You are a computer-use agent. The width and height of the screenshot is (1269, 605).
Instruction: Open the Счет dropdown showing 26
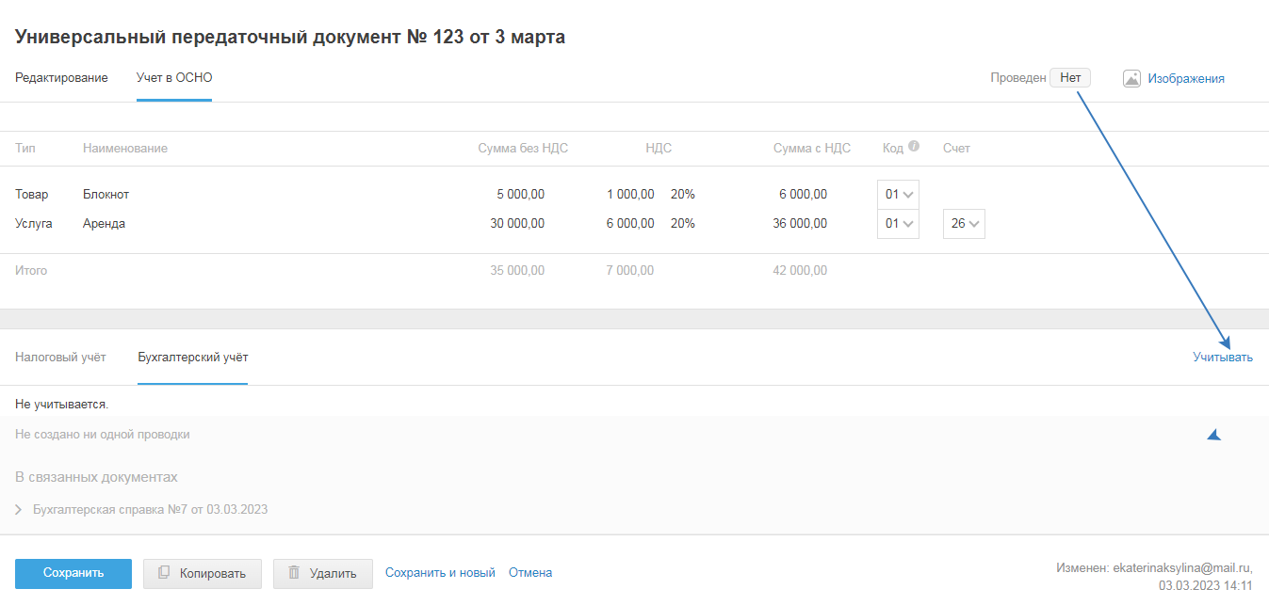(x=964, y=224)
